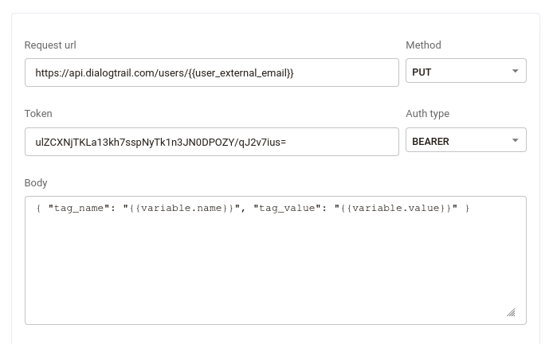Click the "Auth type" label

coord(427,114)
